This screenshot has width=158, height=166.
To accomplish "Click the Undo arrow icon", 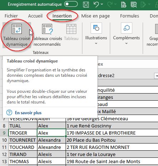I will pos(96,4).
